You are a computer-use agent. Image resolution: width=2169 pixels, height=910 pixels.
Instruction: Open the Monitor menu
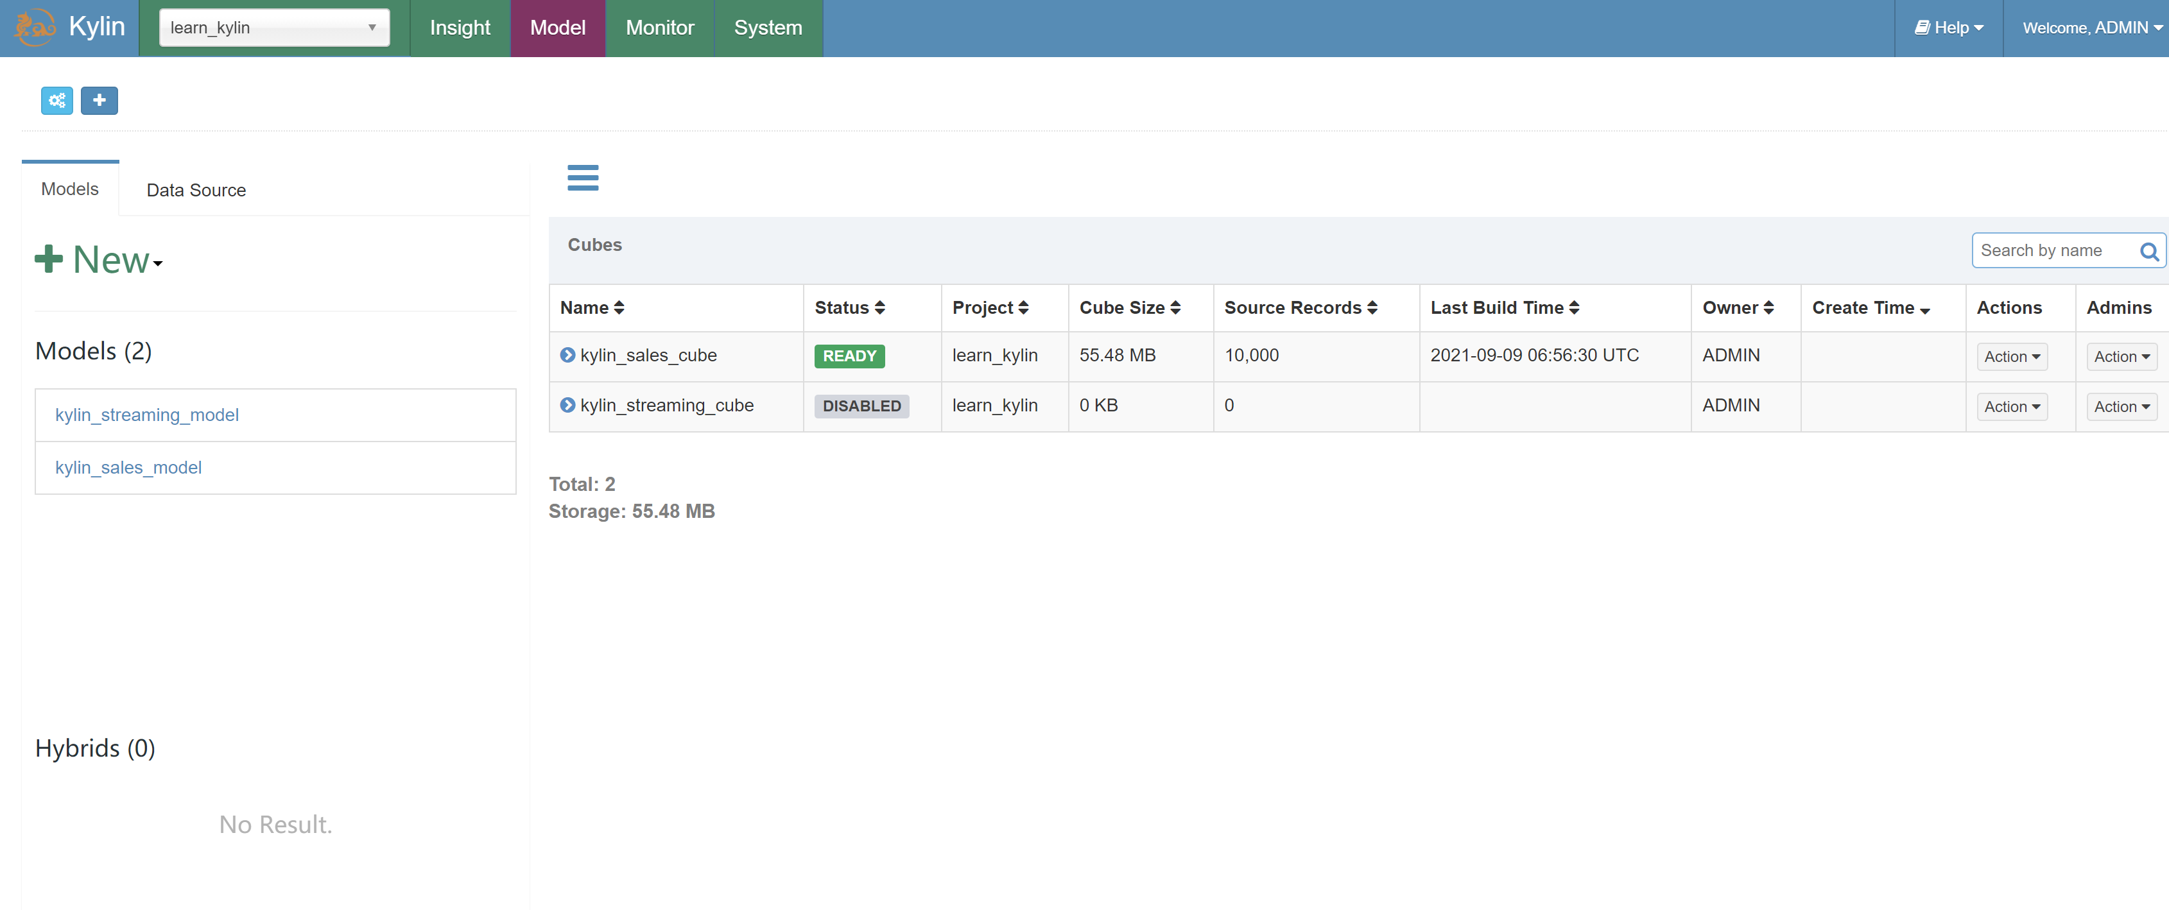pyautogui.click(x=659, y=27)
